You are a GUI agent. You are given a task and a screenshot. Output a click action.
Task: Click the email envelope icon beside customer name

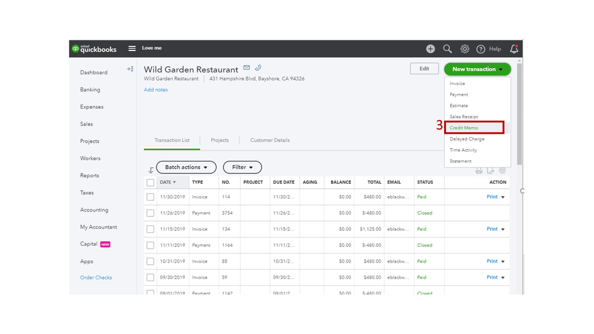[x=247, y=67]
